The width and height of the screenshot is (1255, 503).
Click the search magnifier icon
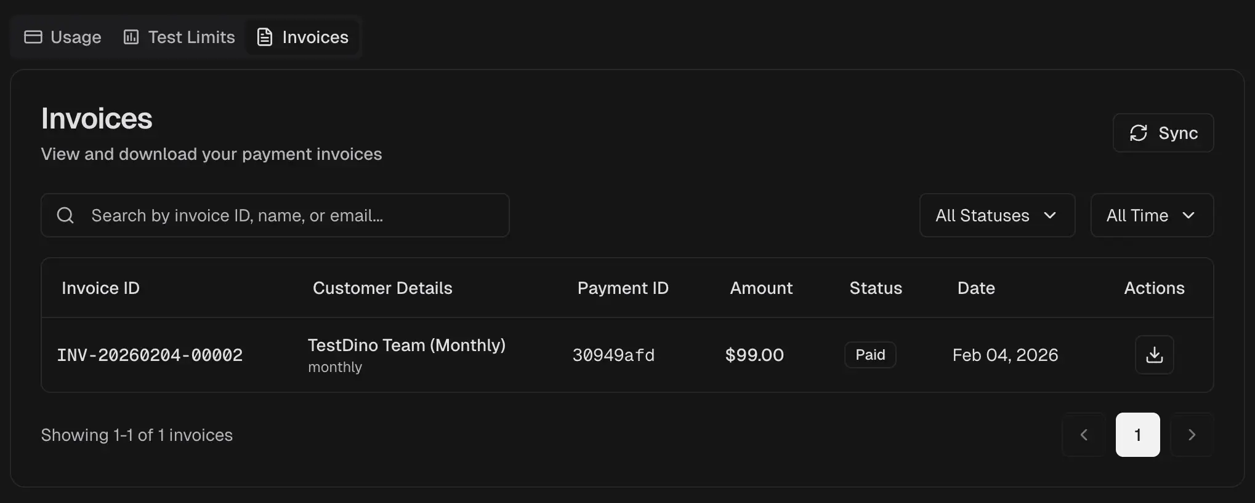pos(65,215)
